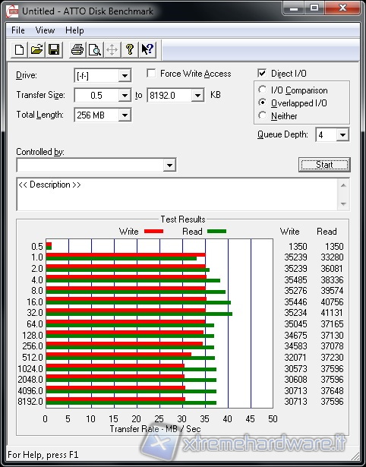
Task: Open the View menu
Action: tap(45, 30)
